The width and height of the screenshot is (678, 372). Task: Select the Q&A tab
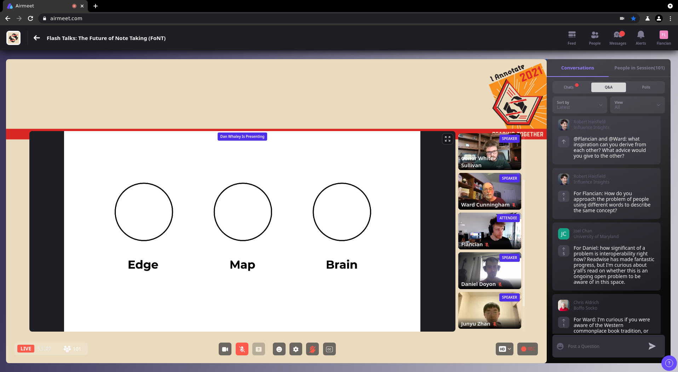point(609,87)
